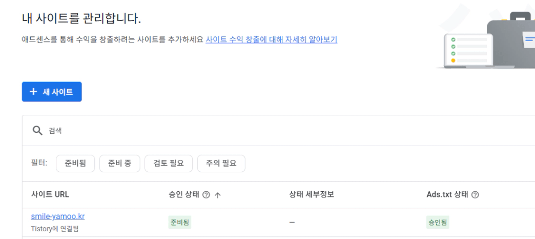Open help icon beside Ads.txt 상태

(476, 195)
